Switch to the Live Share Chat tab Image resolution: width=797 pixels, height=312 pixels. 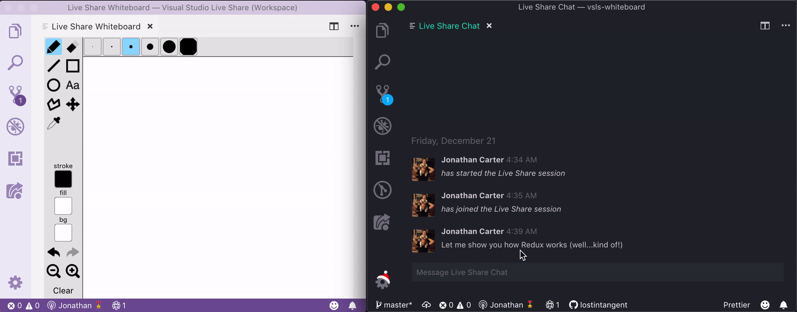pyautogui.click(x=449, y=26)
